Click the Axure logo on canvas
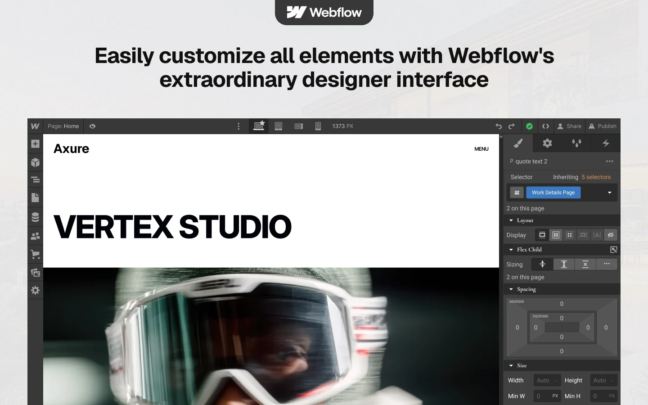The image size is (648, 405). click(x=71, y=148)
